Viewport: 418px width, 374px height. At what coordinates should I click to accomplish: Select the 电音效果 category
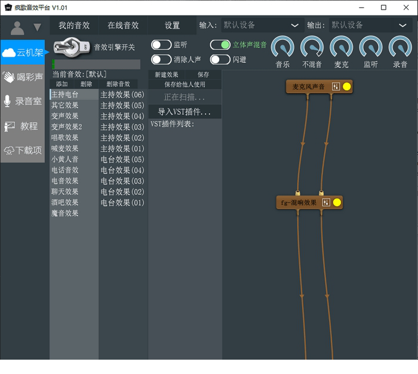74,181
